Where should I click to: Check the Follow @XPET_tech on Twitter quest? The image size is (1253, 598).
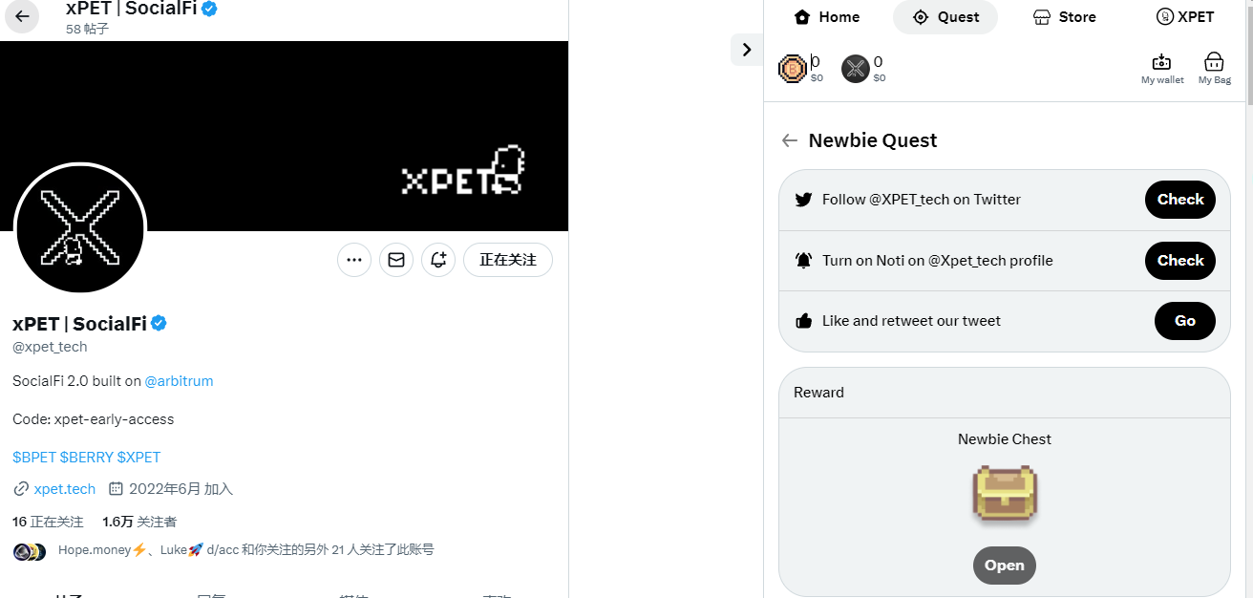click(x=1179, y=200)
